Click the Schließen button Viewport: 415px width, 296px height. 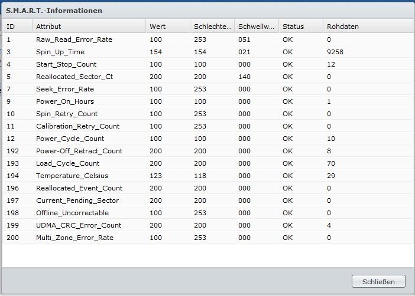point(378,281)
